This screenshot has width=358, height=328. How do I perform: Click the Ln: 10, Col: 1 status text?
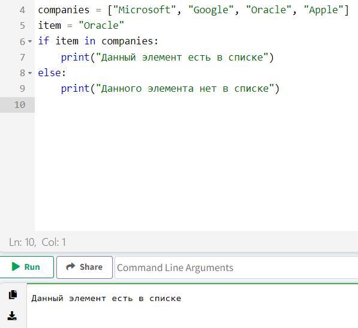(37, 242)
